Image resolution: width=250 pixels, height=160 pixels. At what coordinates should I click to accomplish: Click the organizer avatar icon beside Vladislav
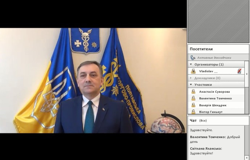(x=193, y=71)
